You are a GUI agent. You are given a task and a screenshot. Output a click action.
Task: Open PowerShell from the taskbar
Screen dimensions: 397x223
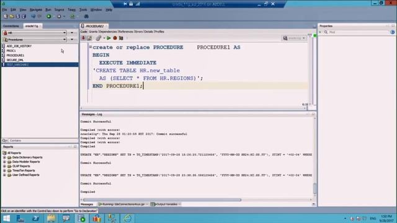pyautogui.click(x=36, y=218)
